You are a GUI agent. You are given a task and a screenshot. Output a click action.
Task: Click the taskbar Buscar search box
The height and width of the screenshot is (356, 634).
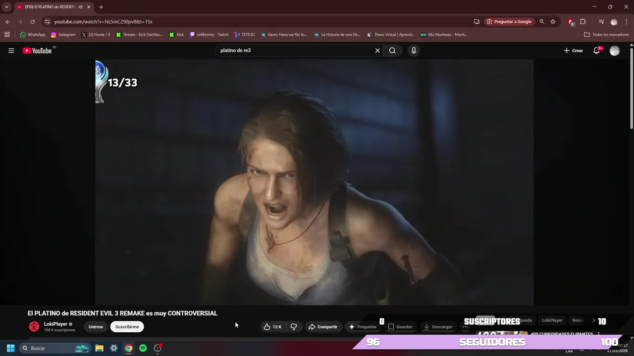pos(55,348)
